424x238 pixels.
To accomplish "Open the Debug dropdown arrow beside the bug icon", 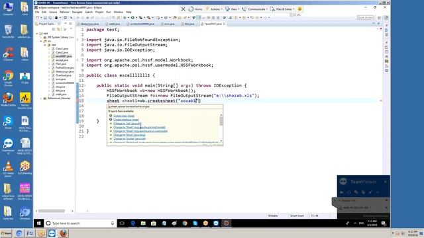I will 129,18.
